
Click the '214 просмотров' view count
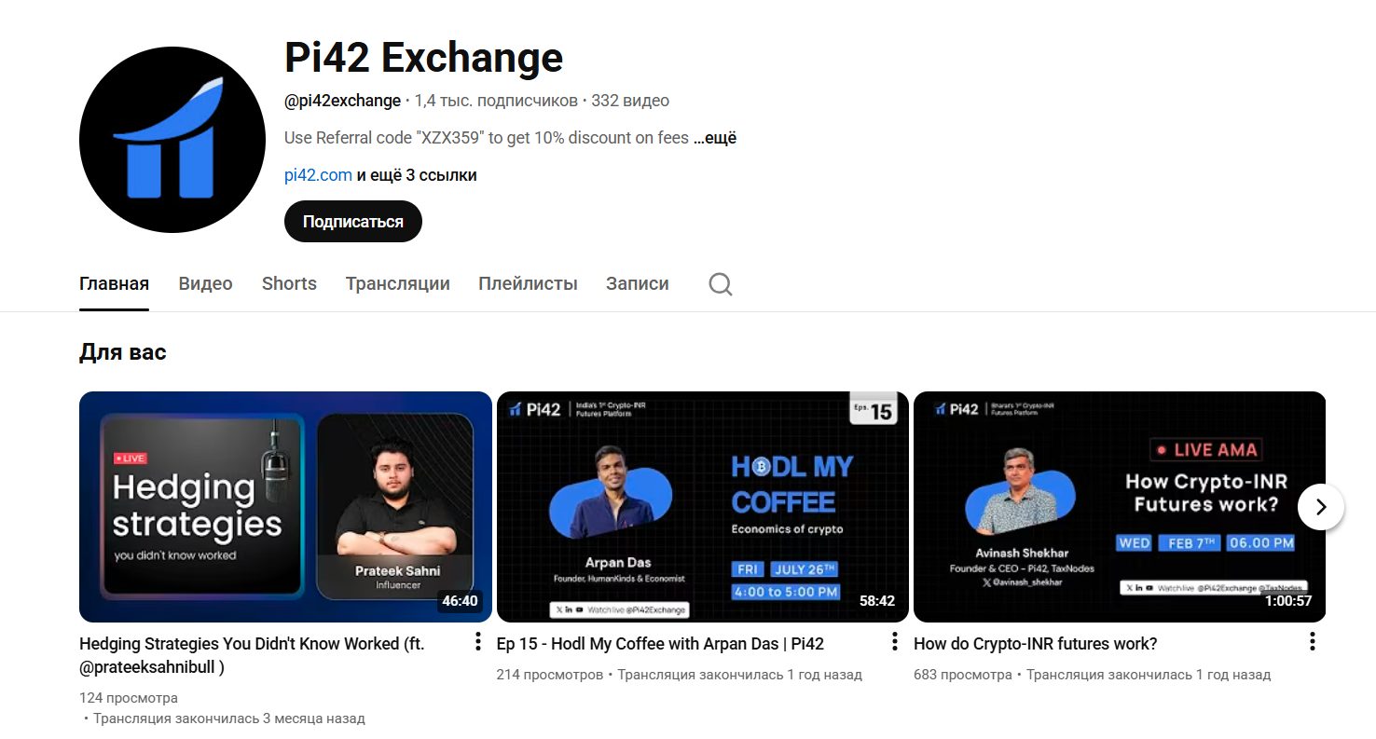(550, 675)
